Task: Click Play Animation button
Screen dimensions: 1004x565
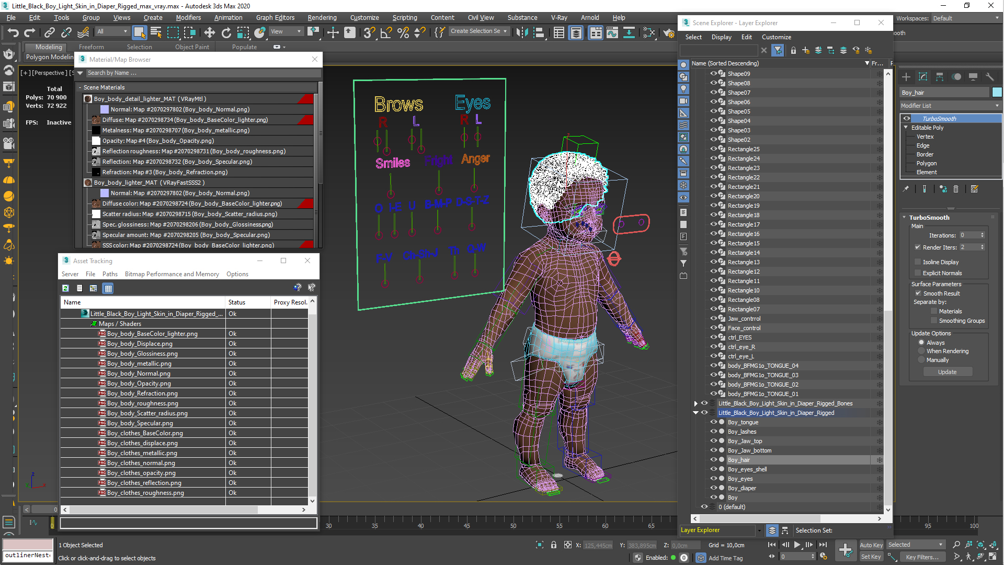Action: (797, 545)
